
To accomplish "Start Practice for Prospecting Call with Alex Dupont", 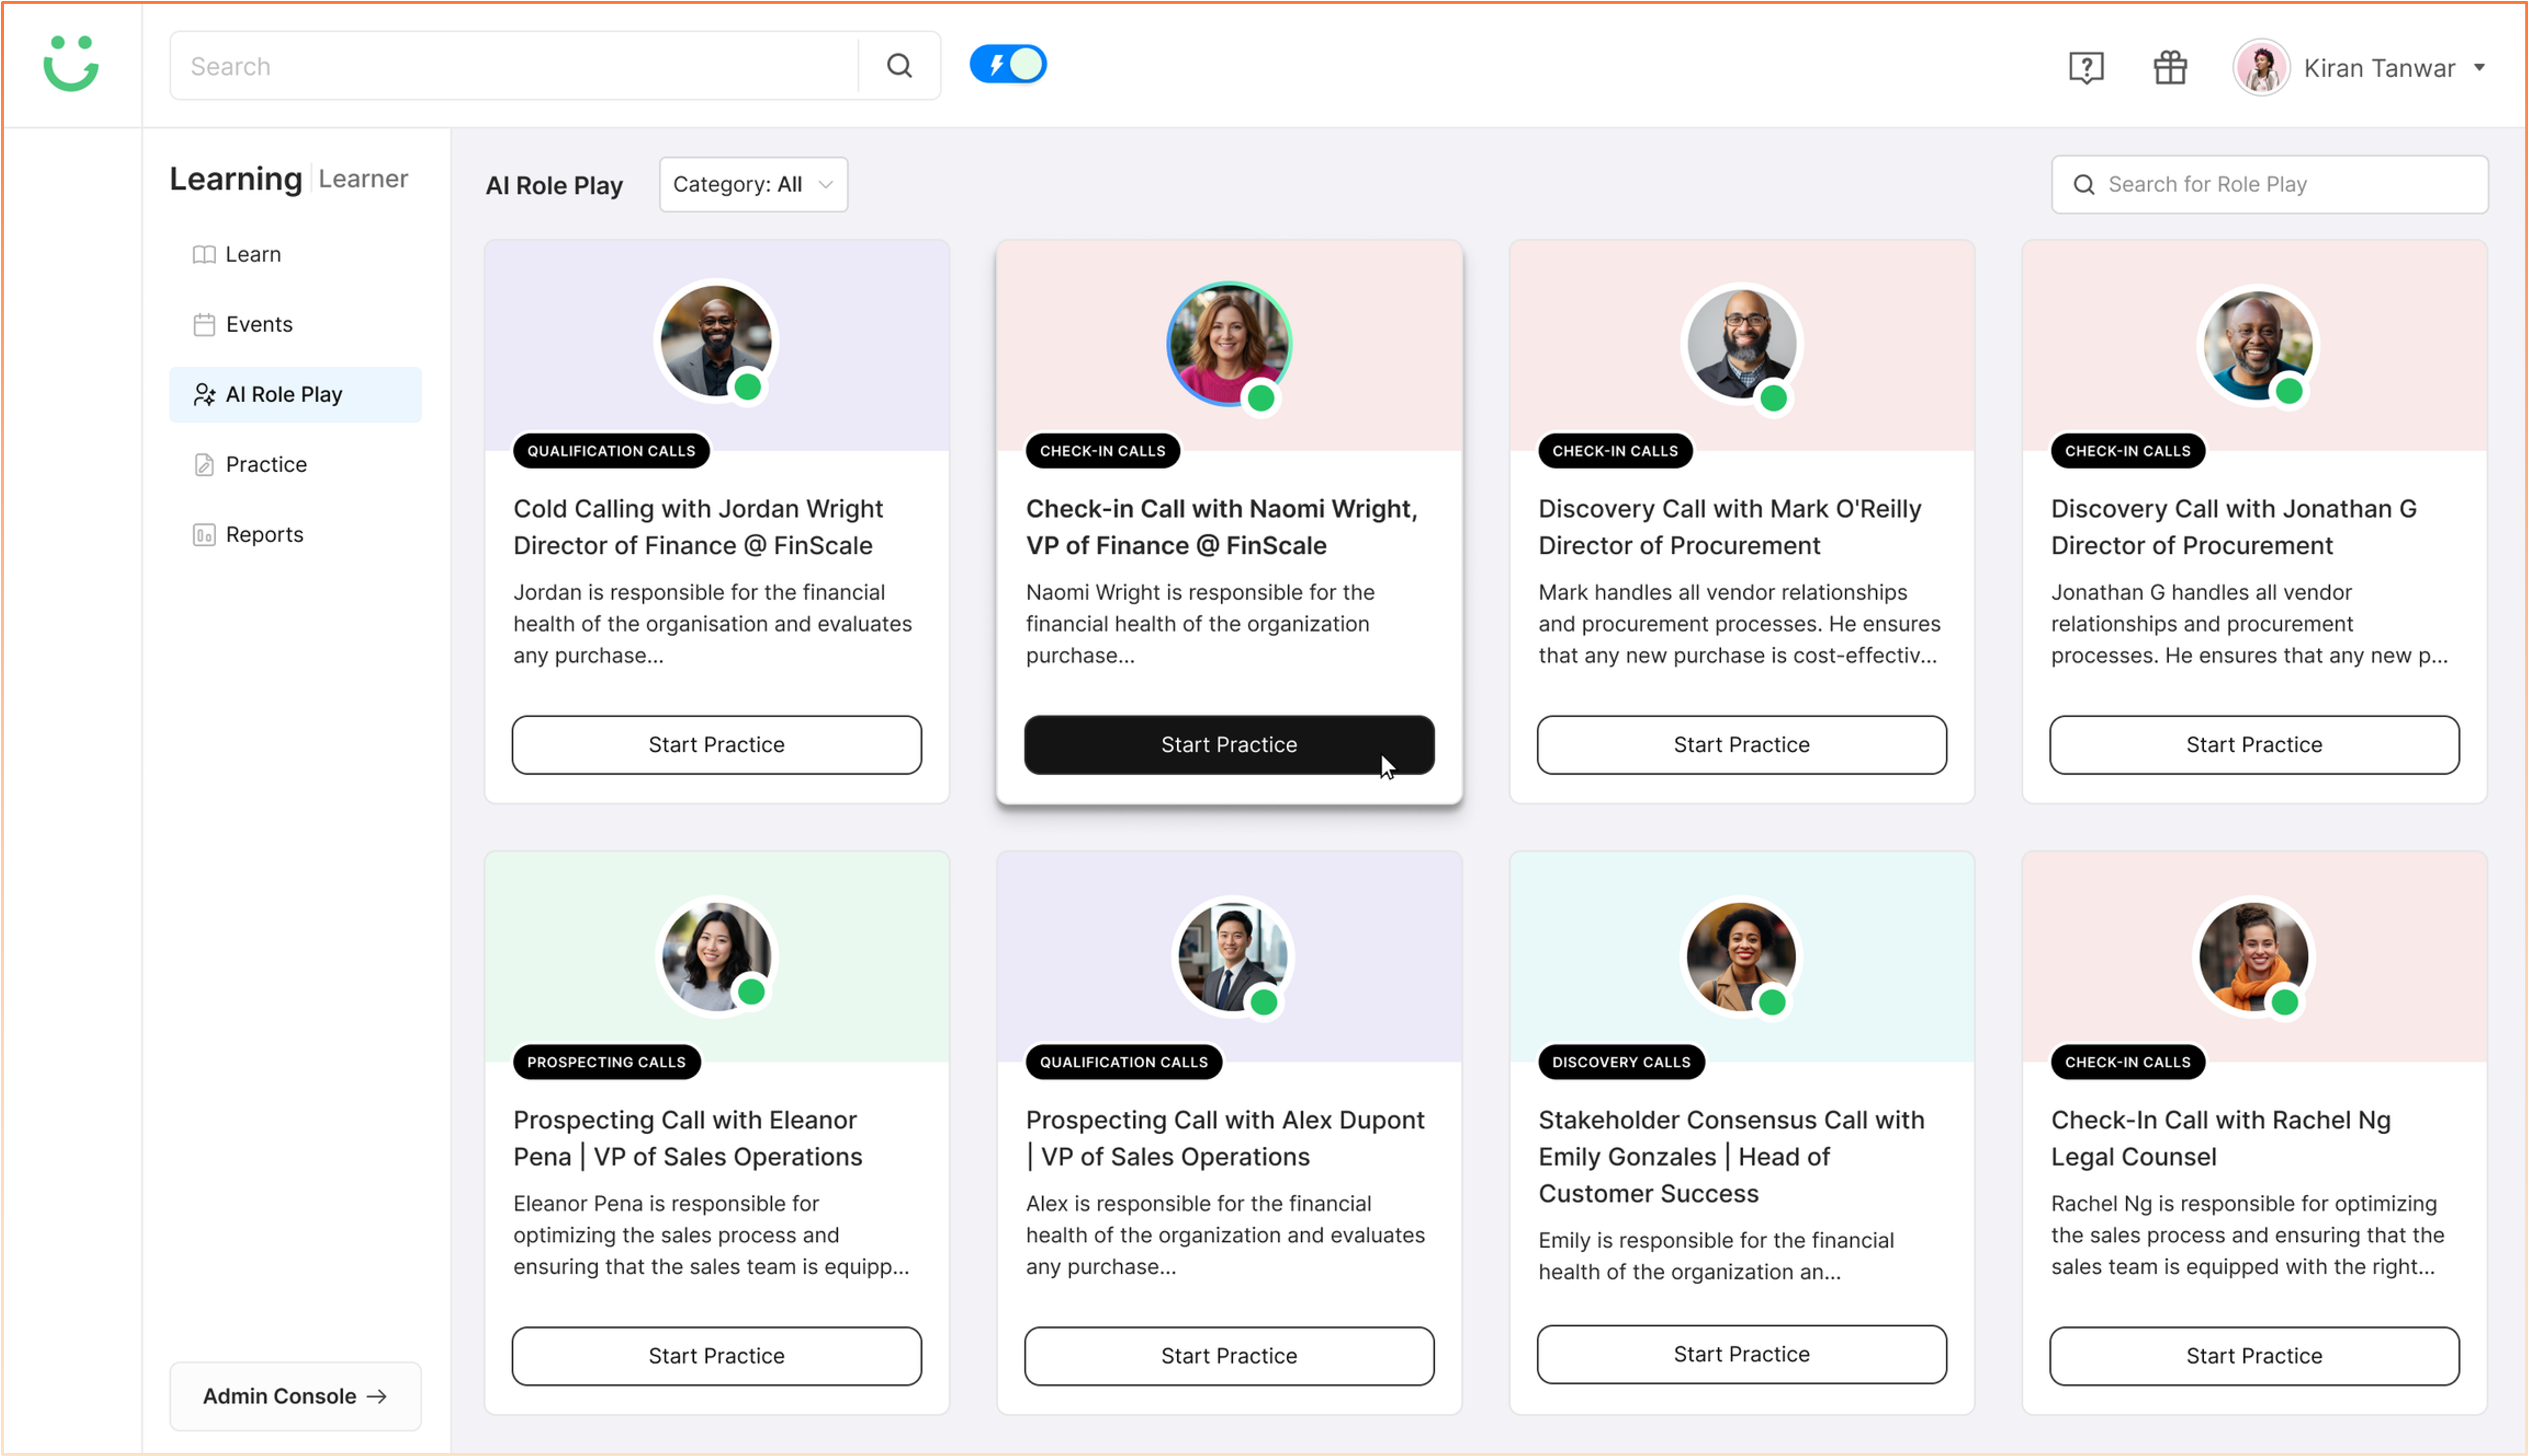I will point(1229,1356).
